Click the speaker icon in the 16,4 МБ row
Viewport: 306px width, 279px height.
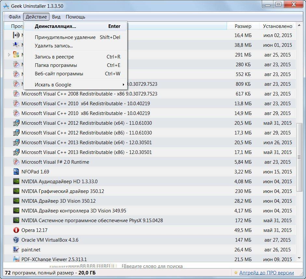click(16, 35)
